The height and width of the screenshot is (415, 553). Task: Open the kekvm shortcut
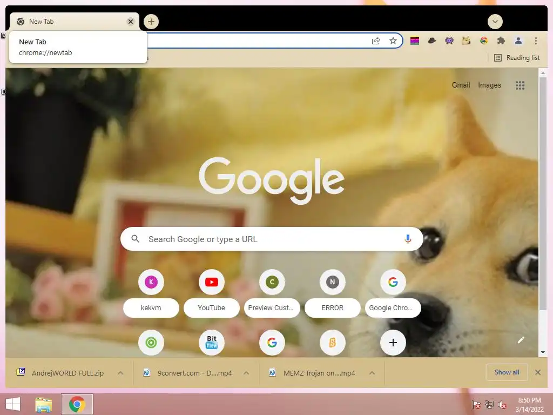[151, 293]
